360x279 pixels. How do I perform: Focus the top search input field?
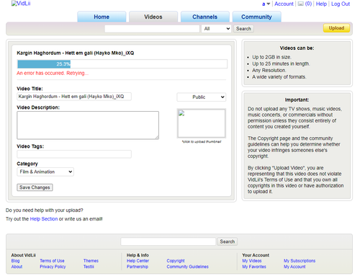point(152,29)
